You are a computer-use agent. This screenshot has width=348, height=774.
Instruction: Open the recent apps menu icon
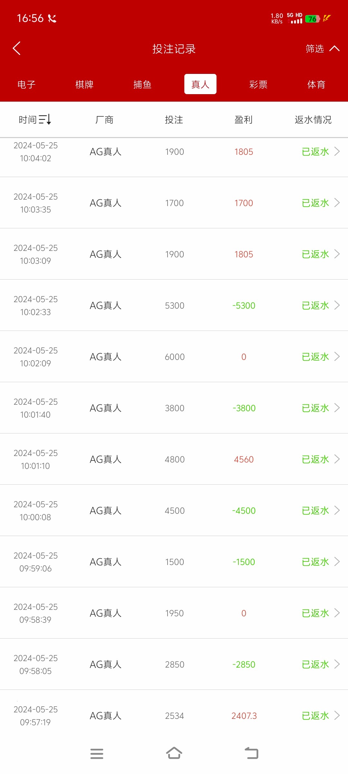pyautogui.click(x=97, y=754)
